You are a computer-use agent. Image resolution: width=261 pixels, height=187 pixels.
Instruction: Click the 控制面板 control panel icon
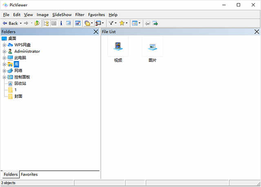coord(10,77)
